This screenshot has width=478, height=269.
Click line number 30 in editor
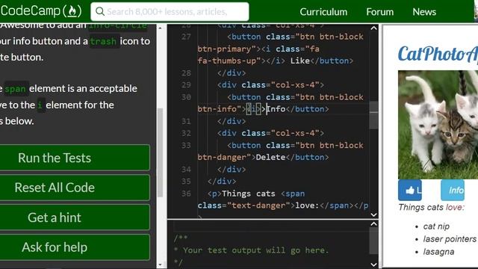click(x=186, y=97)
